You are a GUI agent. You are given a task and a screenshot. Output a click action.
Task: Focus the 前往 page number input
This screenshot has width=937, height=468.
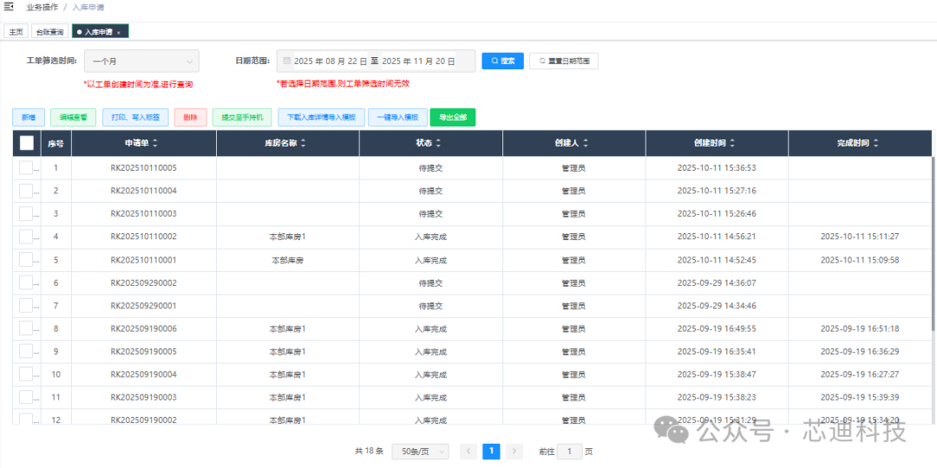(569, 452)
